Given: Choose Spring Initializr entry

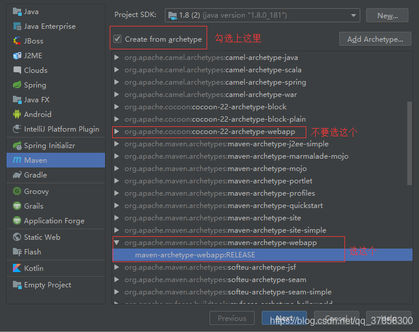Looking at the screenshot, I should (56, 146).
